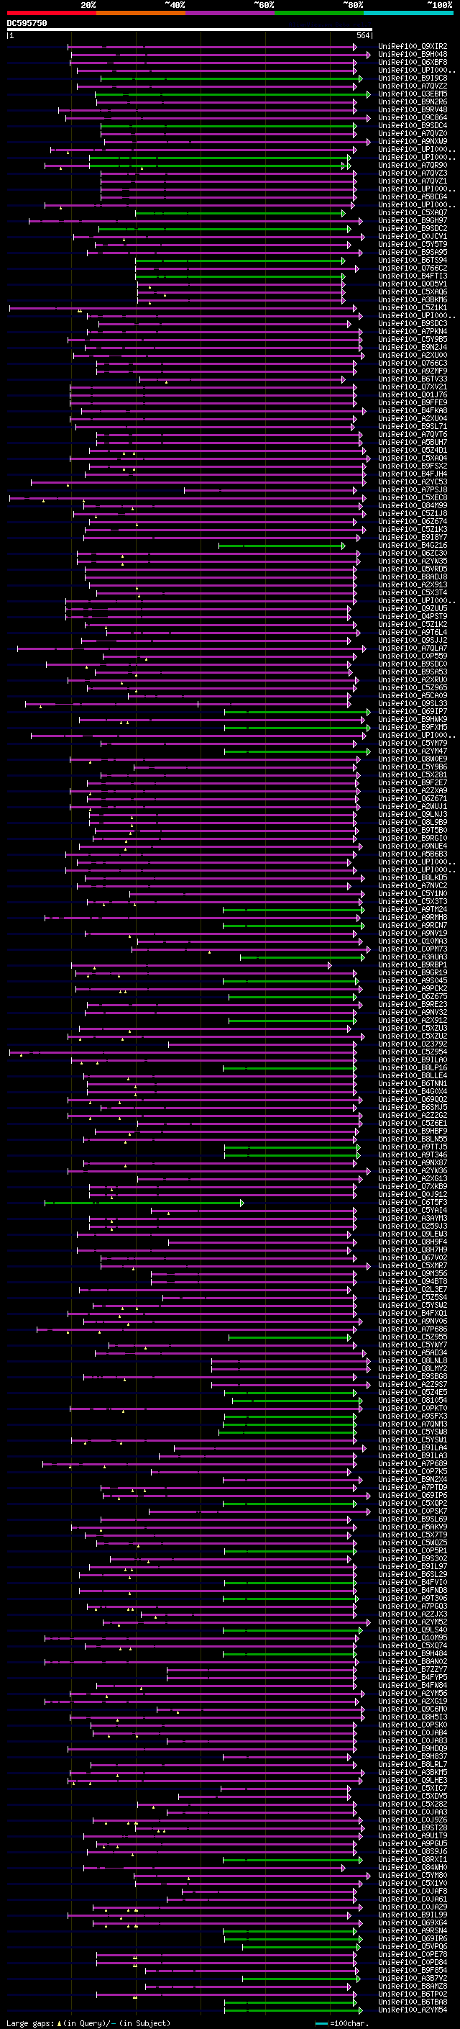Select hit label UniRef100_B9FXM5
The height and width of the screenshot is (2029, 460).
pos(413,727)
